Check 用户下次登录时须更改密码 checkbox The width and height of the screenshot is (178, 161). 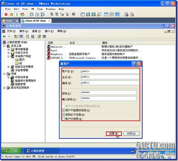pos(63,106)
